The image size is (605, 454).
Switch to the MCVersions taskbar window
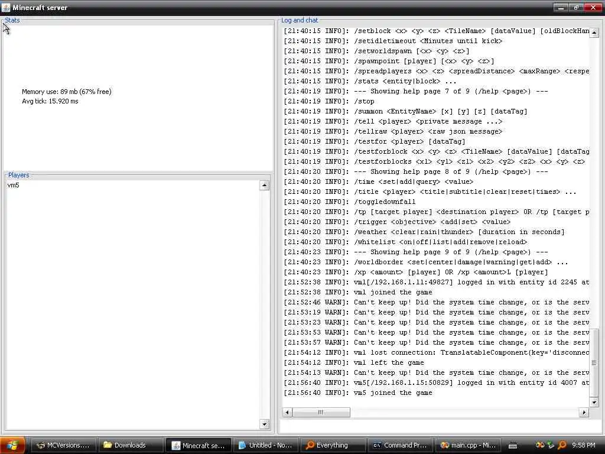[63, 445]
